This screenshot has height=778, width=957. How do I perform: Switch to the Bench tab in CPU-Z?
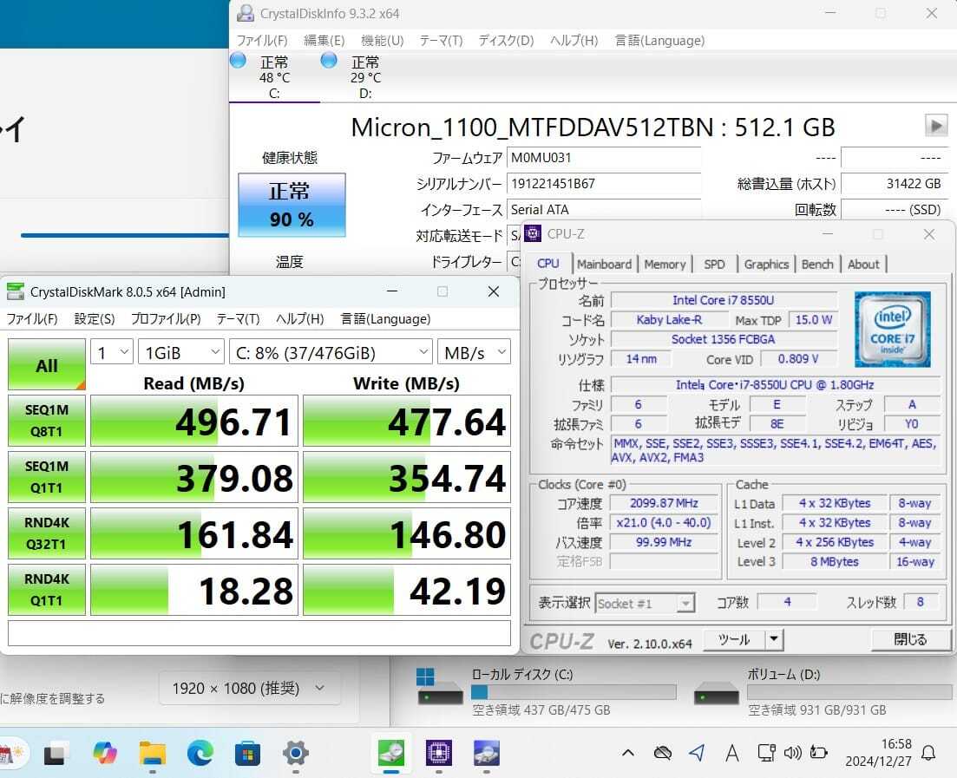[x=817, y=265]
